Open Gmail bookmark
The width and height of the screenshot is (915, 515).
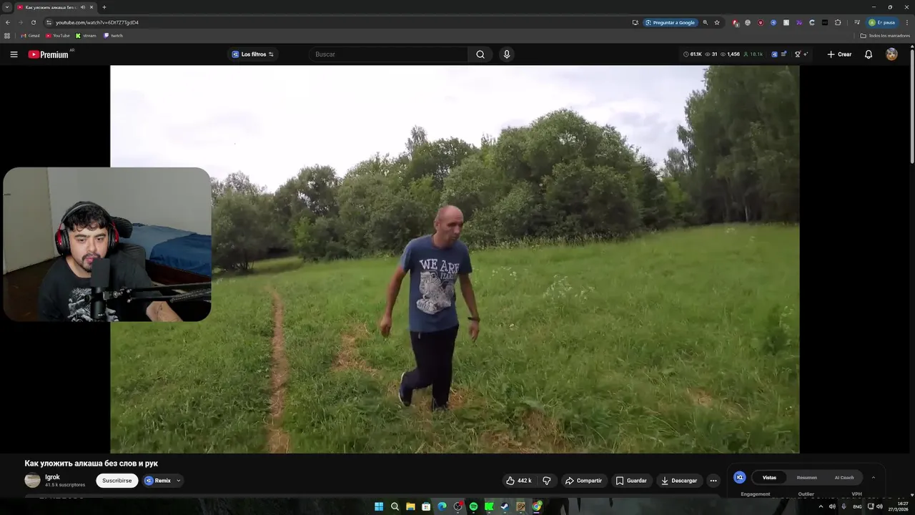[x=30, y=36]
